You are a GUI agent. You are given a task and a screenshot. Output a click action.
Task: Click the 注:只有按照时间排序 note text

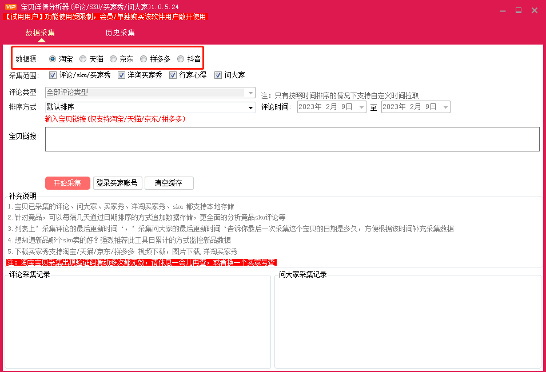pos(340,95)
